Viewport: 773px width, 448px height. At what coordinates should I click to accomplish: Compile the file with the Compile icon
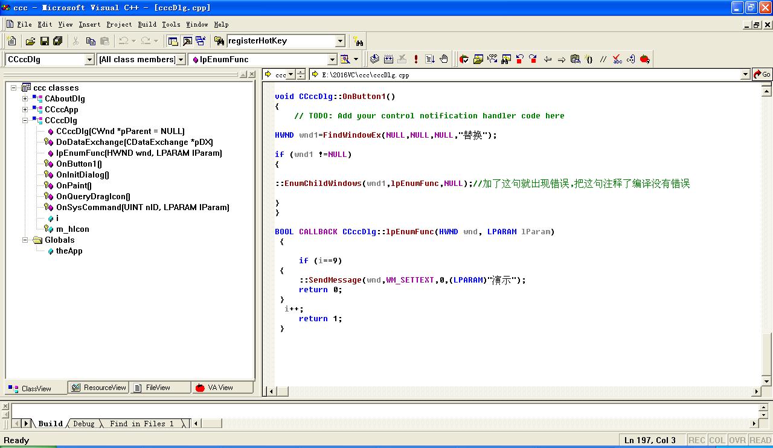[x=374, y=59]
